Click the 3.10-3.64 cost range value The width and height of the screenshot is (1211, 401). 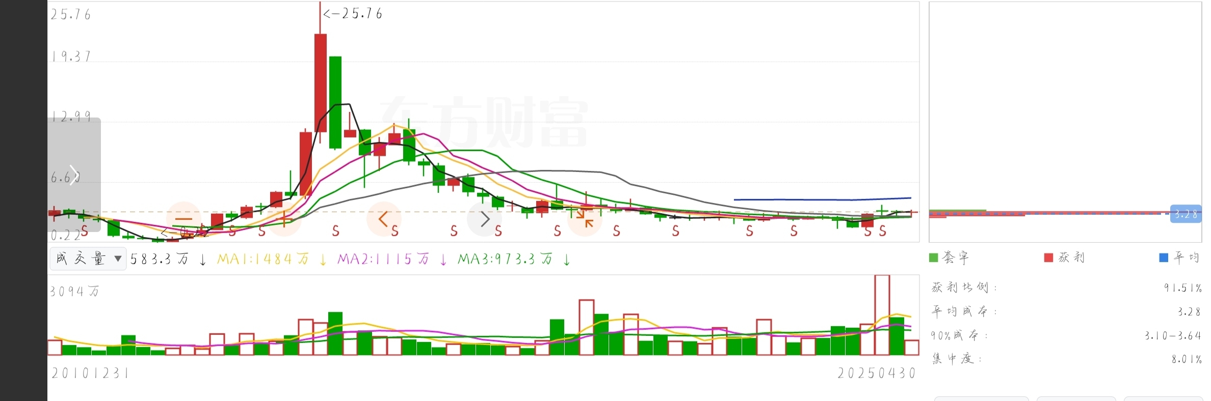1173,335
